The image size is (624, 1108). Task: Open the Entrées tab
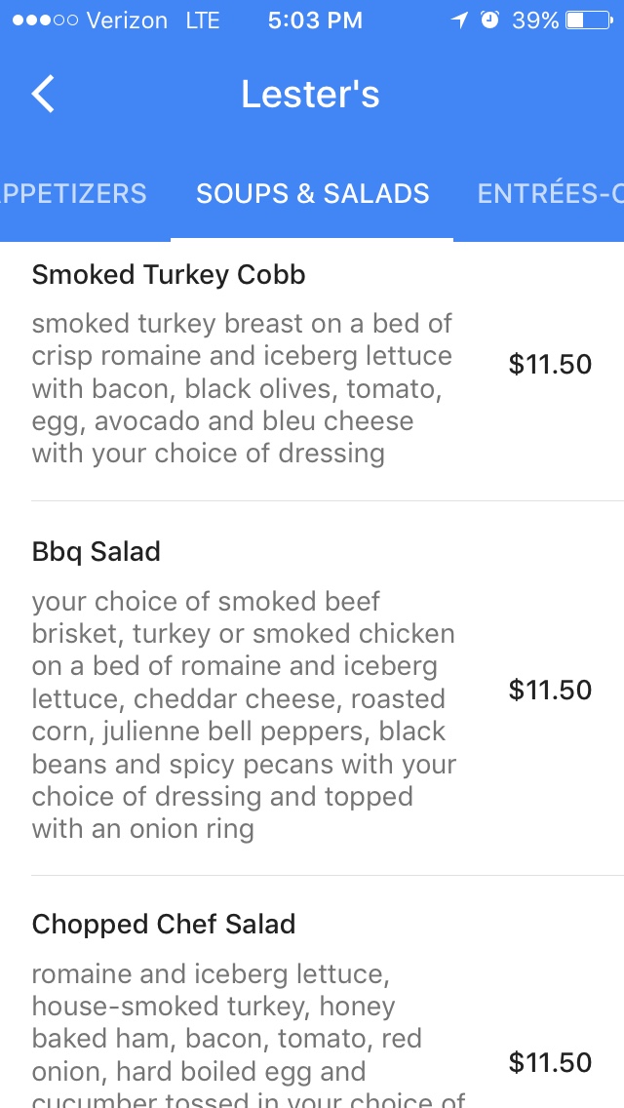[549, 193]
